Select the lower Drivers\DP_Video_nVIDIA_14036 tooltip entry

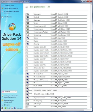pos(44,94)
